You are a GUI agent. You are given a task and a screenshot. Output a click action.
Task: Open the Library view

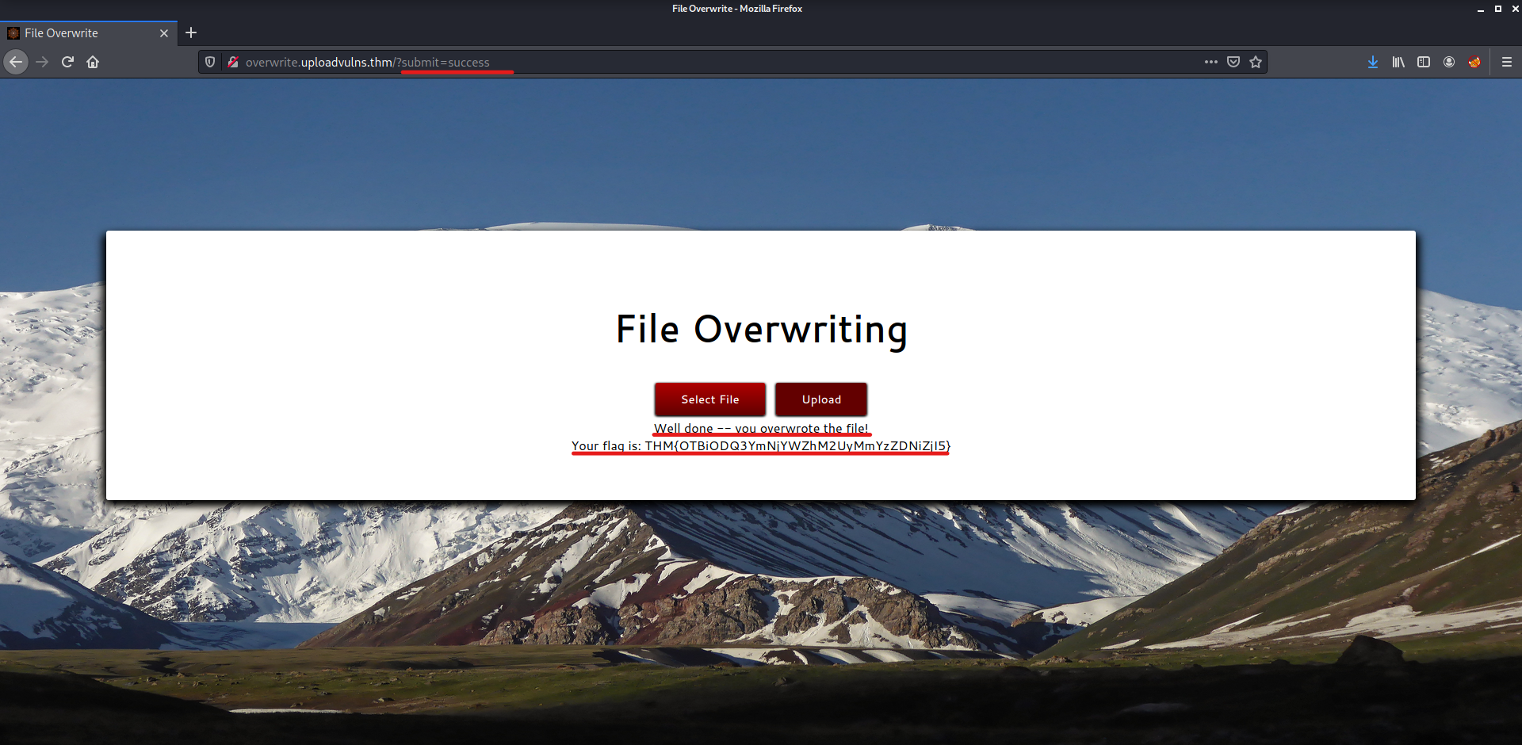pyautogui.click(x=1398, y=62)
